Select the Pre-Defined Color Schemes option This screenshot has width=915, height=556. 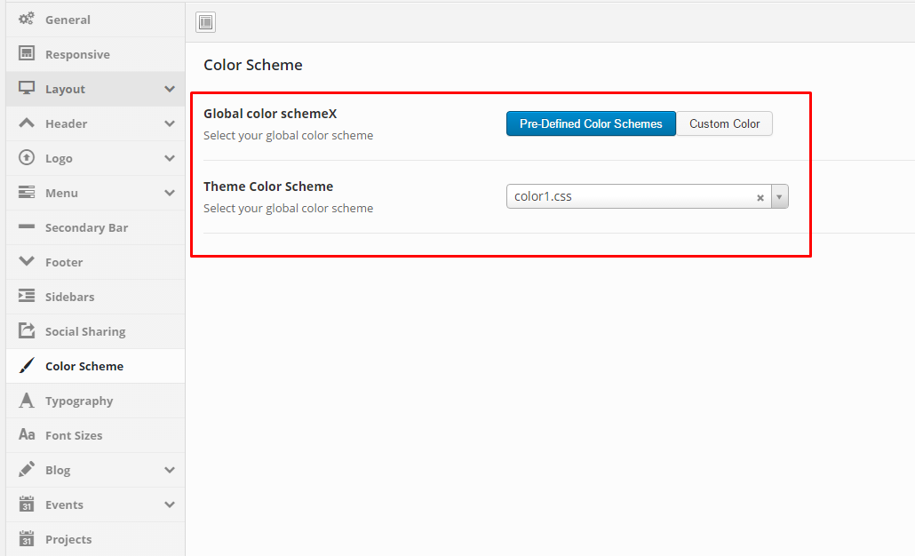pos(591,123)
